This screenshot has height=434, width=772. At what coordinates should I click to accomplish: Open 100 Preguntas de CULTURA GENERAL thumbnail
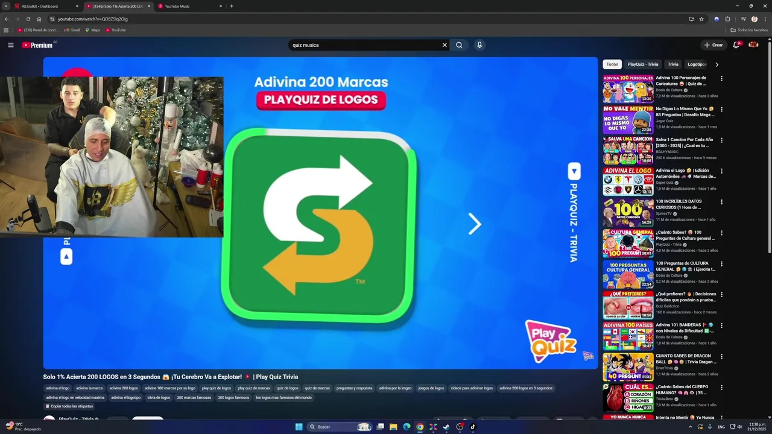click(628, 274)
